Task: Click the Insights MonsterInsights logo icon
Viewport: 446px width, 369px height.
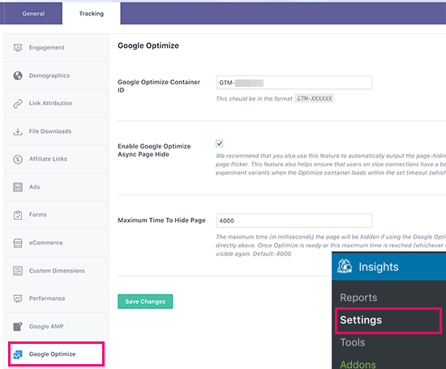Action: click(x=345, y=266)
